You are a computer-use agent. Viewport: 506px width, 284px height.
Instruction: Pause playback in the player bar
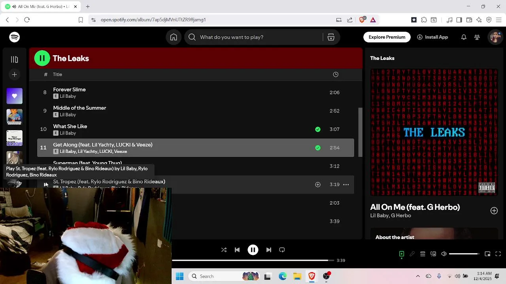click(253, 250)
